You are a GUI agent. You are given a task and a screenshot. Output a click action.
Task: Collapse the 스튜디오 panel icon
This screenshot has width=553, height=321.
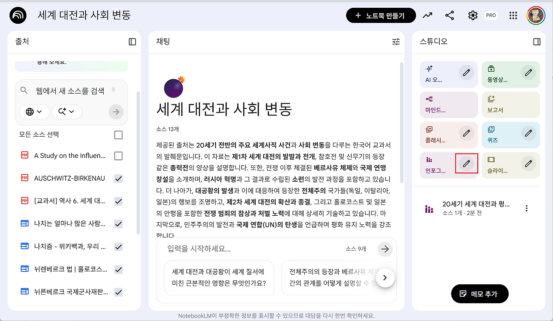click(537, 42)
